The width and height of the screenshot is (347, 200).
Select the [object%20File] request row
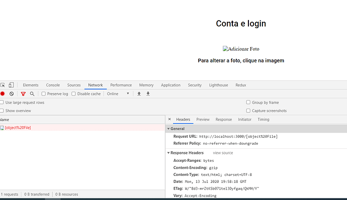point(82,128)
